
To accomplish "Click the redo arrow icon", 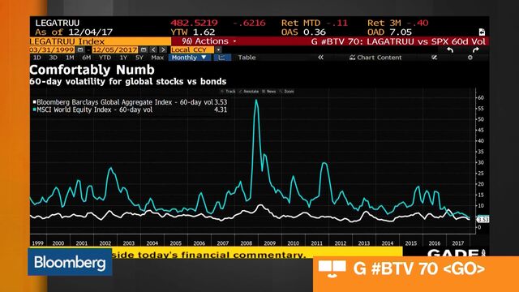I will (x=475, y=50).
